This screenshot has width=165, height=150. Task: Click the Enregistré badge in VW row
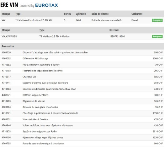[x=157, y=20]
